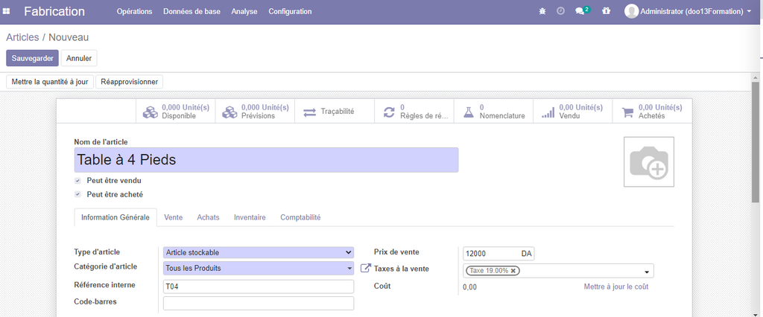The width and height of the screenshot is (763, 317).
Task: Expand the Catégorie d'article dropdown
Action: (258, 268)
